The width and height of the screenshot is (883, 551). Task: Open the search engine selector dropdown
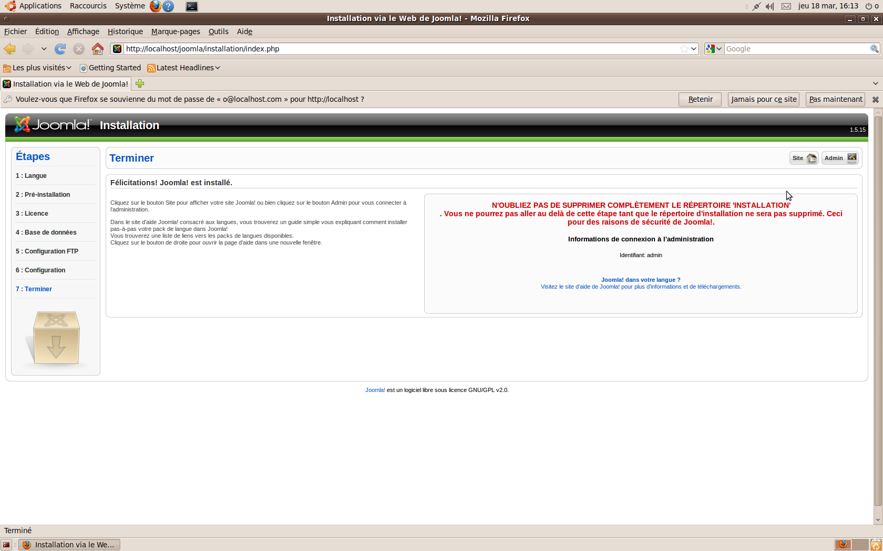tap(714, 49)
